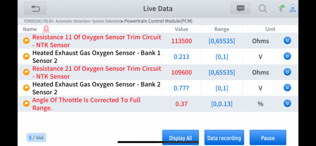Tap orange flag icon for Bank 2 Sensor 2
The width and height of the screenshot is (316, 146).
(x=26, y=88)
